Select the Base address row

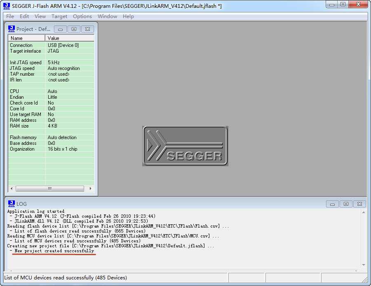click(51, 143)
